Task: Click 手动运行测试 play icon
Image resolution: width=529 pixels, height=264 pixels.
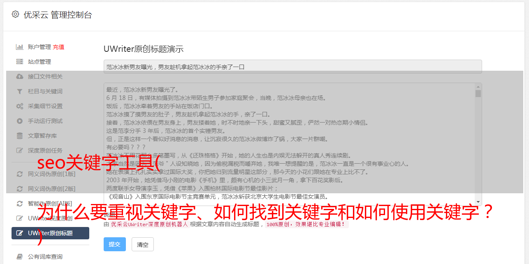Action: click(19, 121)
